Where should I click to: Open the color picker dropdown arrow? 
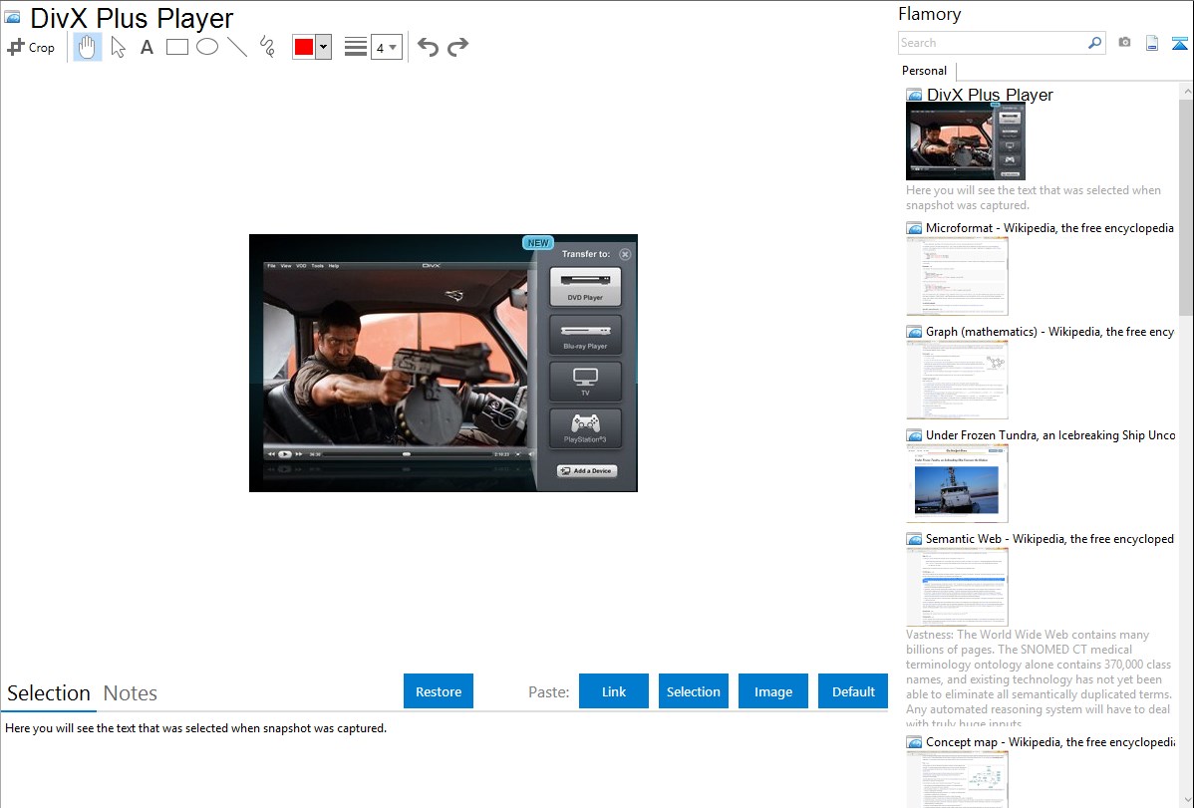(x=323, y=47)
